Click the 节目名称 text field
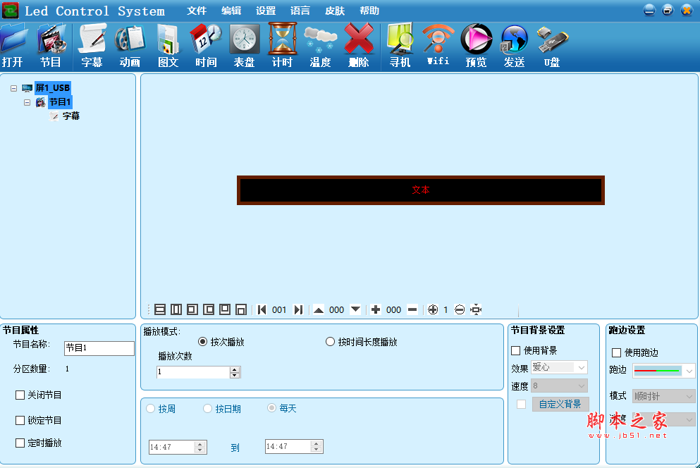Image resolution: width=700 pixels, height=468 pixels. pos(99,348)
